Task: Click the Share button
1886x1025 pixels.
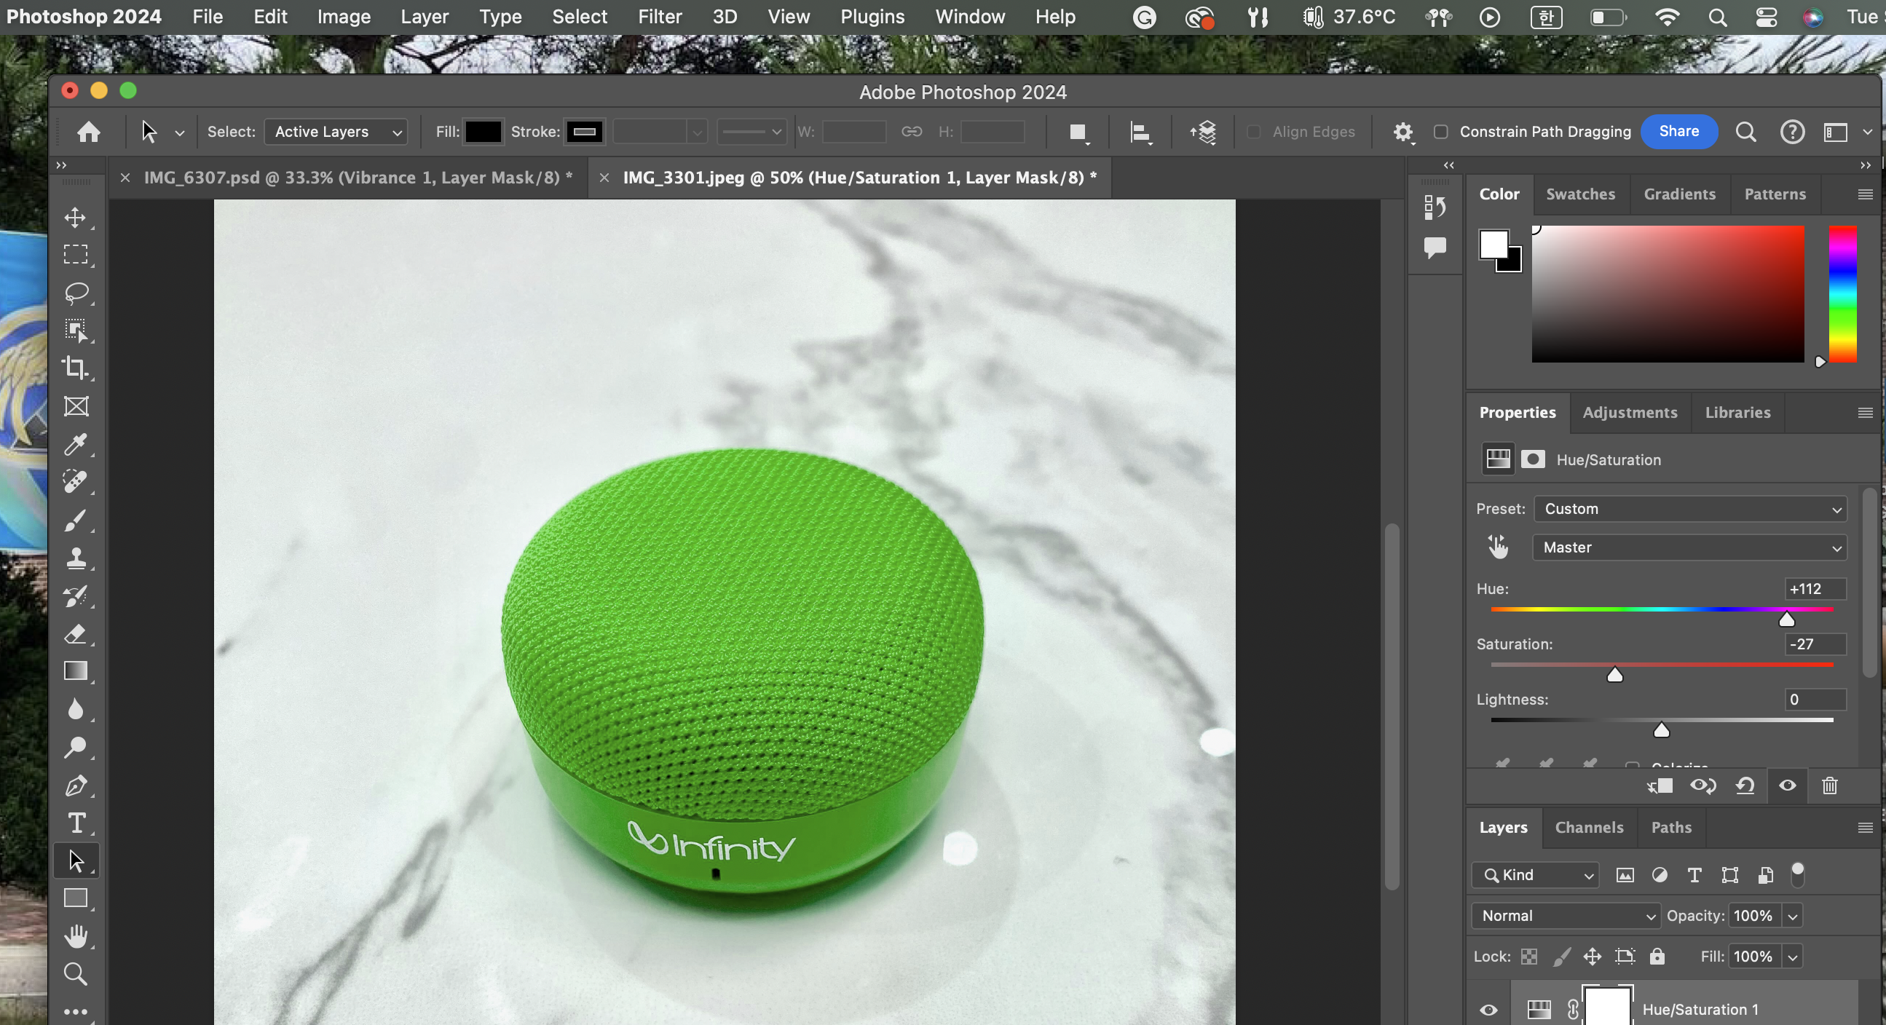Action: [x=1678, y=132]
